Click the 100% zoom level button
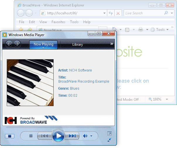The height and width of the screenshot is (148, 177). click(155, 99)
